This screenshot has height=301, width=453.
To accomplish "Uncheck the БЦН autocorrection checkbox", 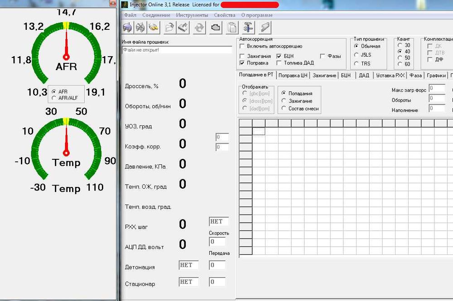I will 279,56.
